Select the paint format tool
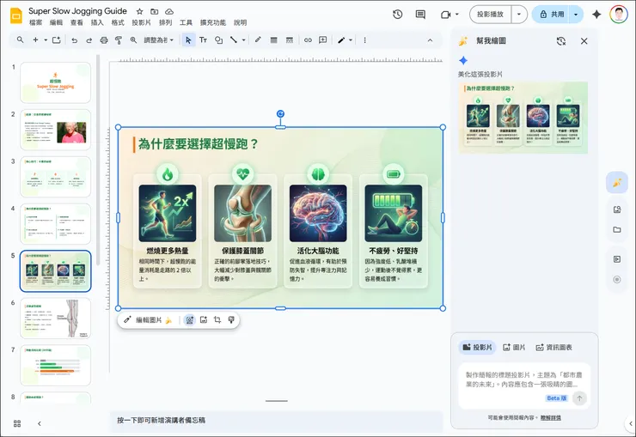636x437 pixels. tap(119, 39)
